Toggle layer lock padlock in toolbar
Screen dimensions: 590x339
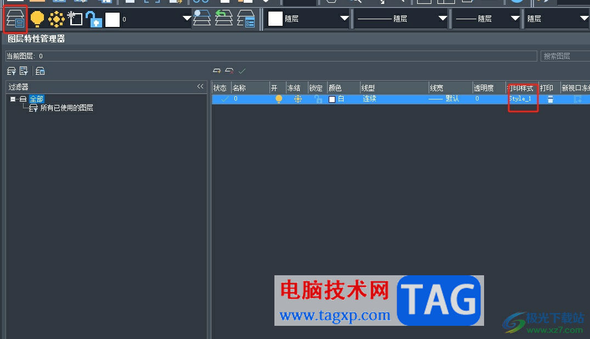(94, 19)
